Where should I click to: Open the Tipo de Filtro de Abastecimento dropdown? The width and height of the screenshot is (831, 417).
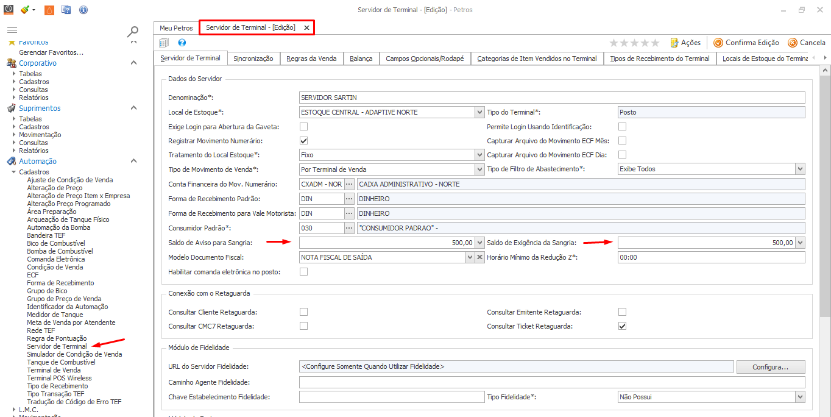800,169
